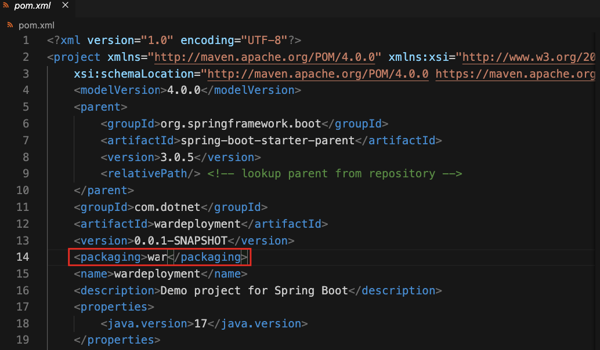The height and width of the screenshot is (350, 600).
Task: Click the opening 'java.version' tag name
Action: pos(147,324)
